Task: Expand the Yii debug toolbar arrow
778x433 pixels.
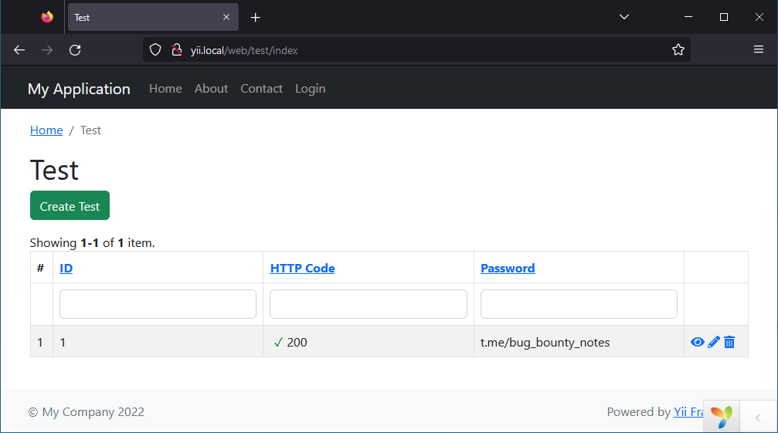Action: tap(758, 418)
